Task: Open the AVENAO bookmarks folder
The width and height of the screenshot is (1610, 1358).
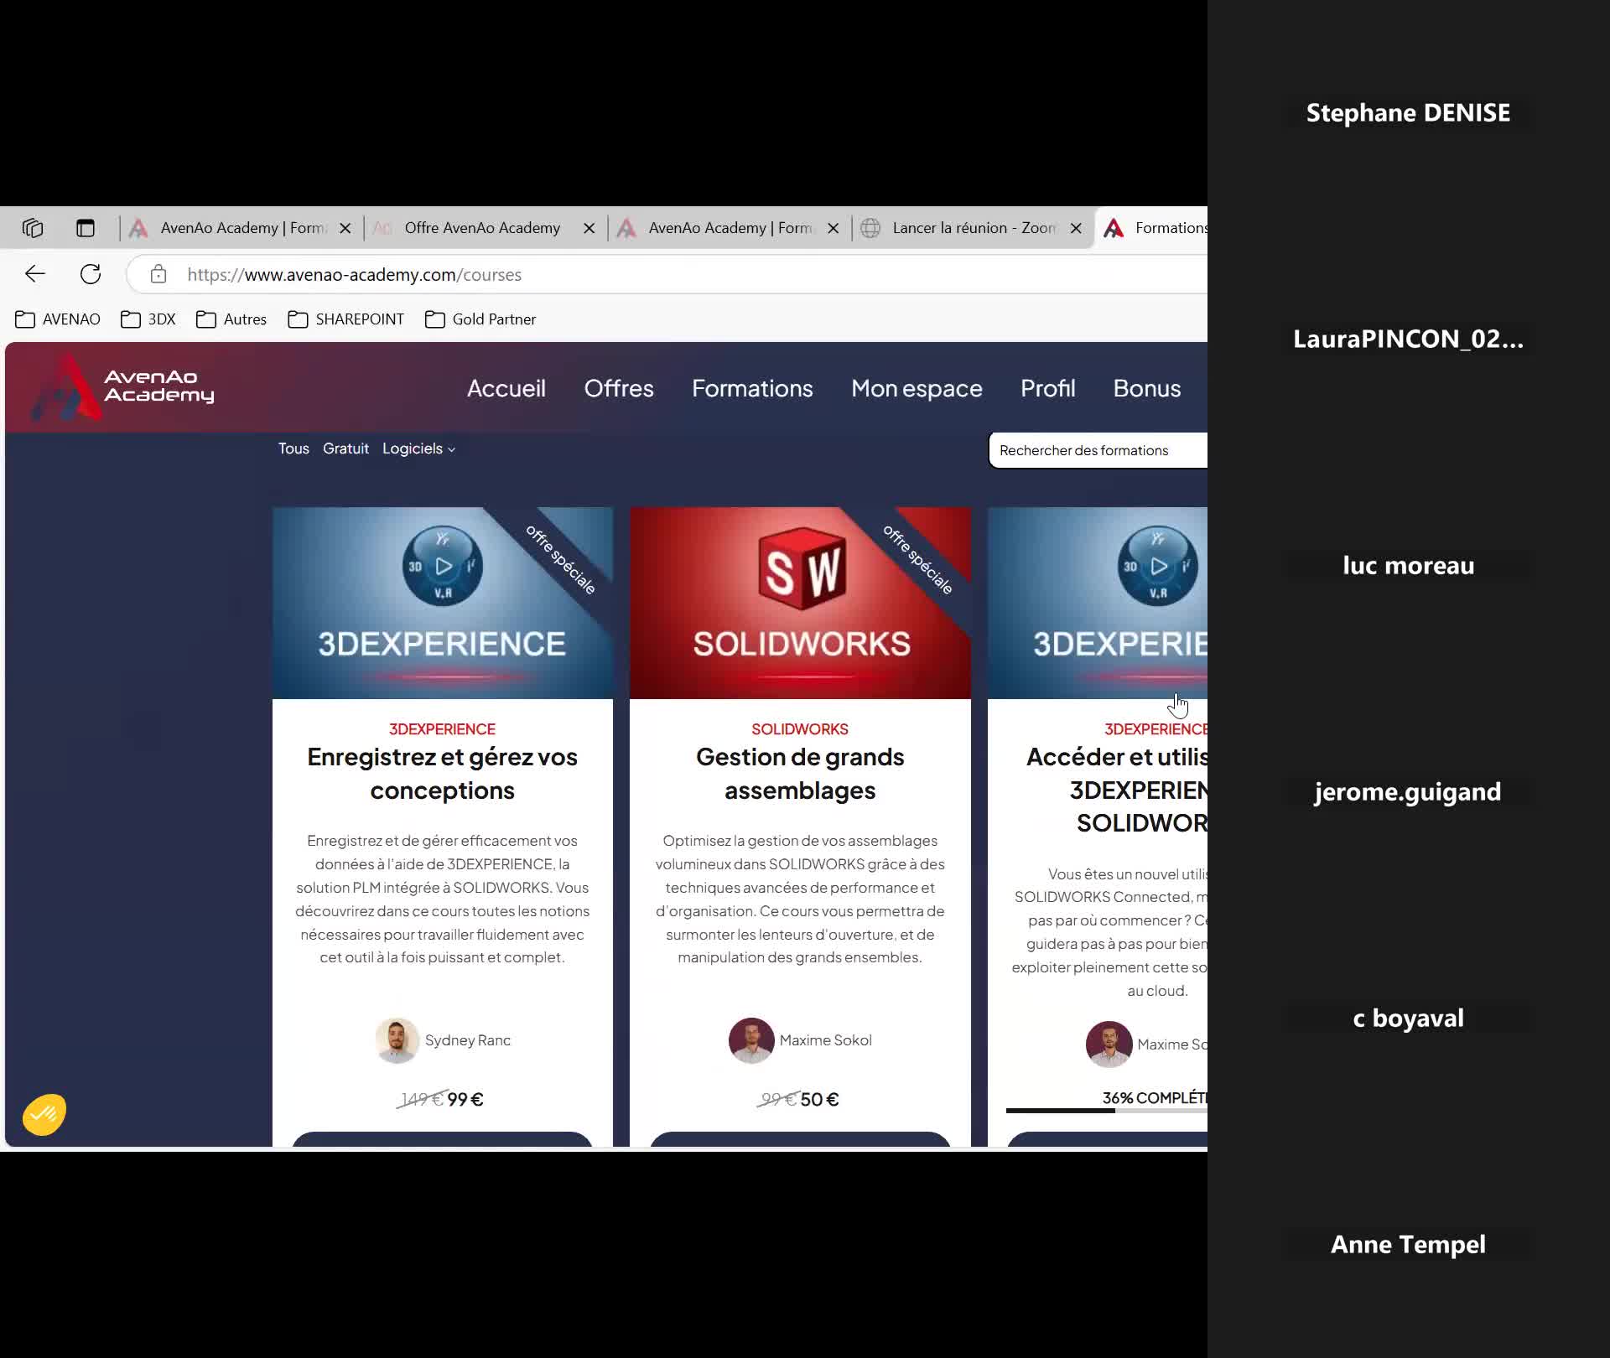Action: (58, 319)
